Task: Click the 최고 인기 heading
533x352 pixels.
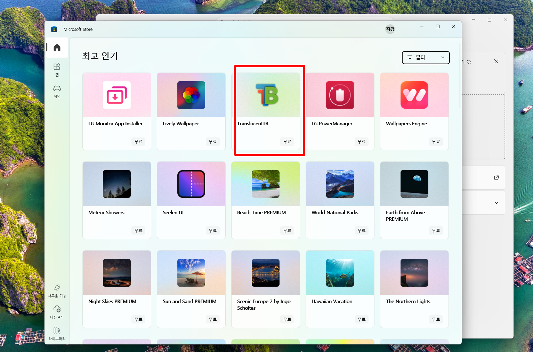Action: pyautogui.click(x=100, y=56)
